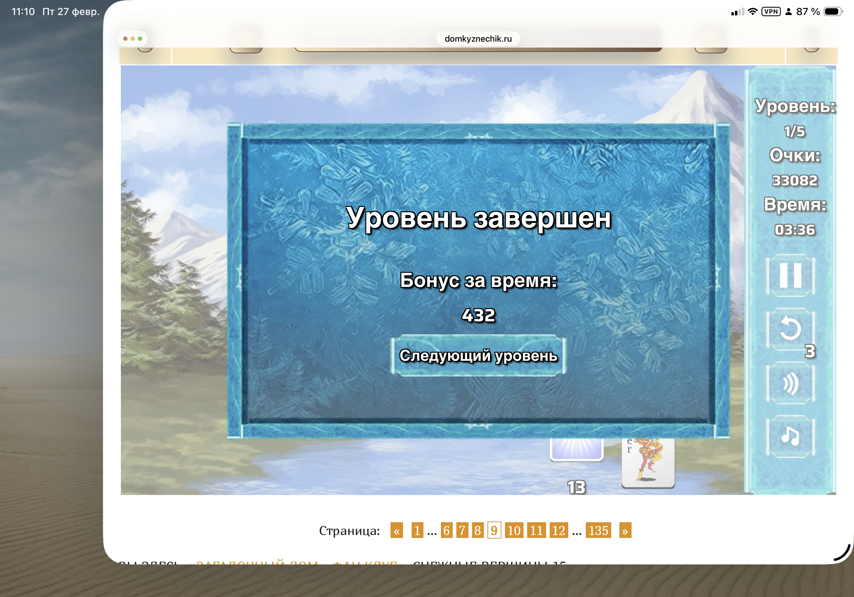
Task: Open window controls three dots
Action: (132, 39)
